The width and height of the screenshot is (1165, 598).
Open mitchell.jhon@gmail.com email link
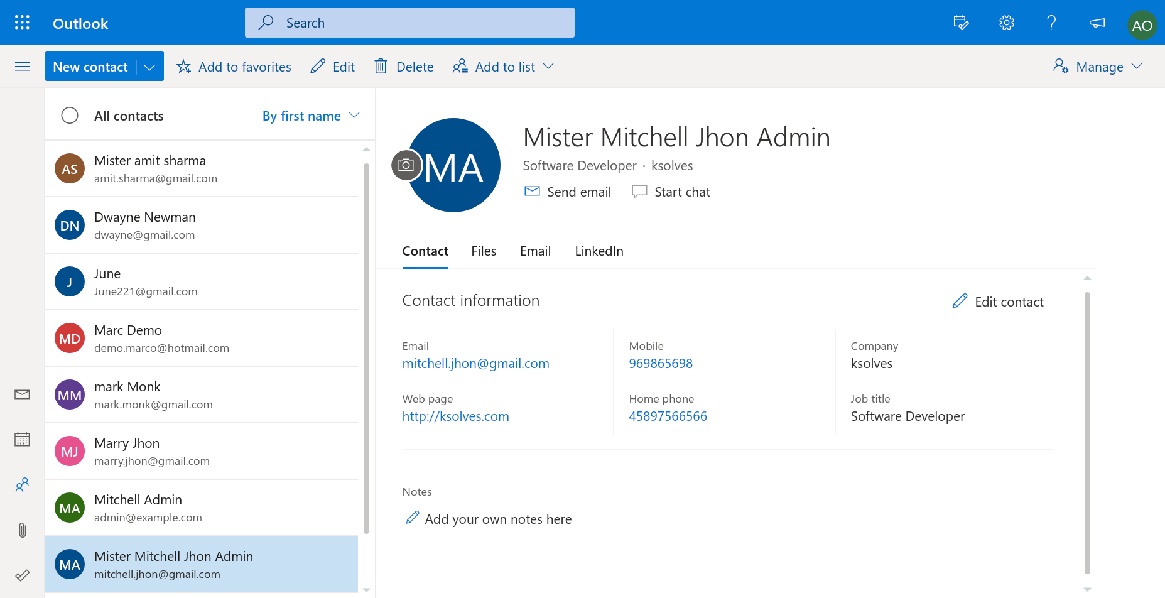[x=475, y=364]
